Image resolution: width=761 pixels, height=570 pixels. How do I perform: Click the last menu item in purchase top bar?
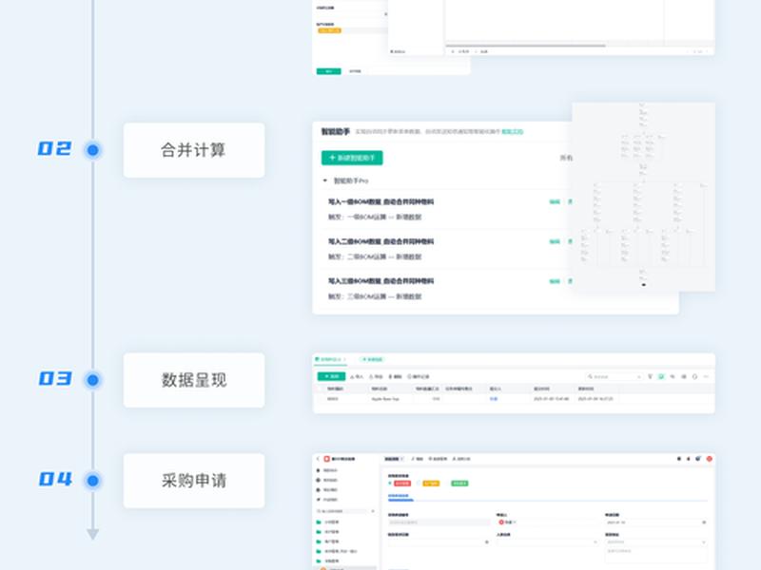click(x=461, y=459)
